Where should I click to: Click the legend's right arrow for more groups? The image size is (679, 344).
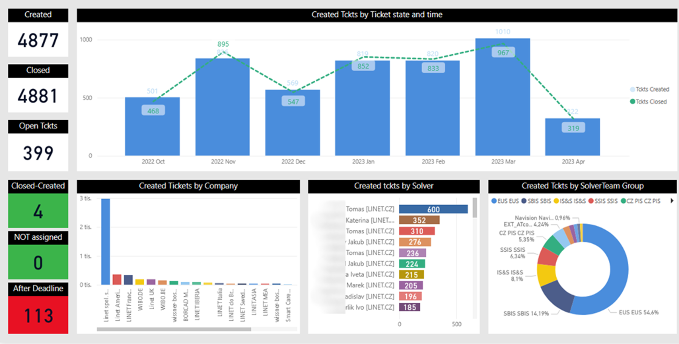[672, 201]
